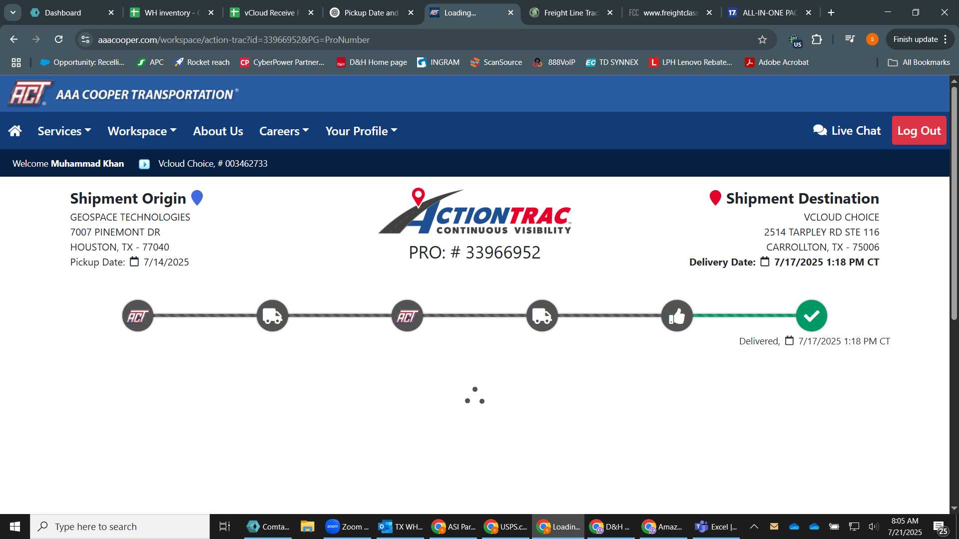The image size is (959, 539).
Task: Click the volume icon in system tray
Action: click(873, 527)
